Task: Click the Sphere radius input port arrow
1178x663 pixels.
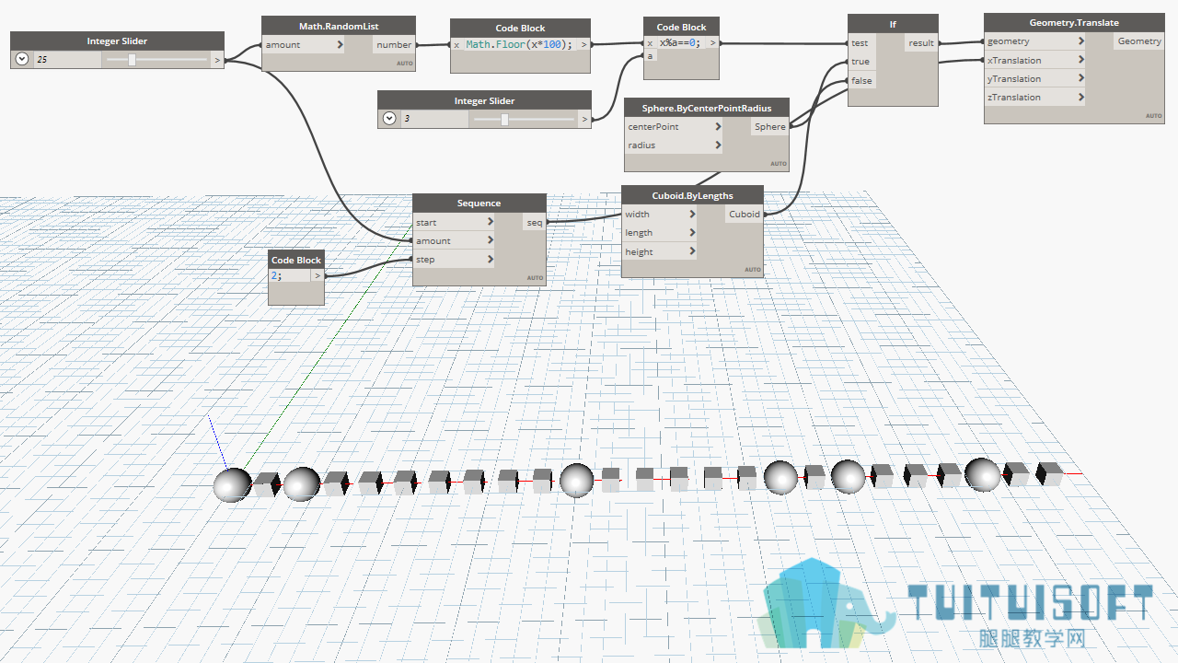Action: pyautogui.click(x=718, y=145)
